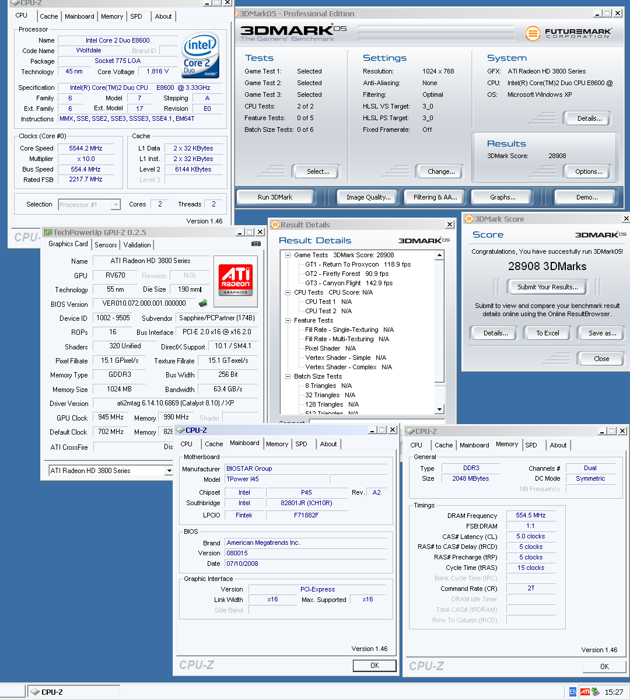The image size is (630, 700).
Task: Select the Pixel Shader N/A row
Action: click(331, 348)
